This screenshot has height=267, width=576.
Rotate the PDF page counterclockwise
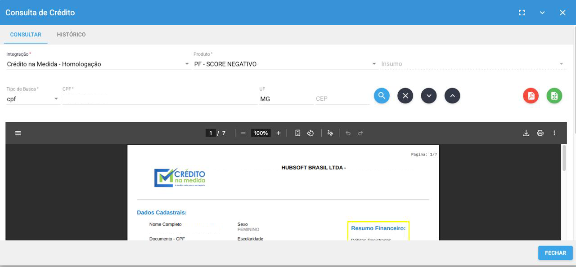tap(310, 133)
